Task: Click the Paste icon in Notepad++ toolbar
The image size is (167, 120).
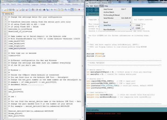Action: coord(33,10)
